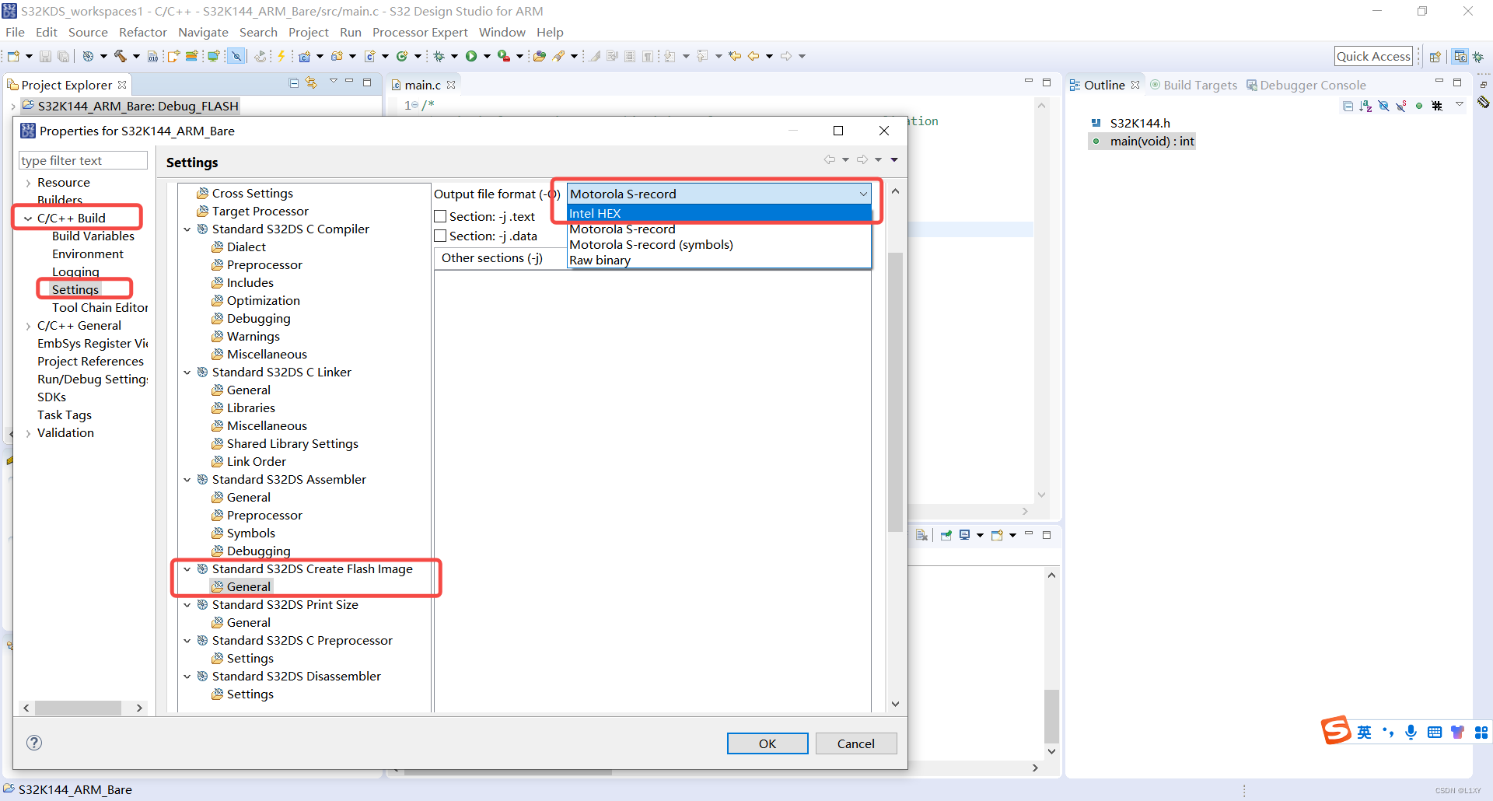Click the type filter text field
The image size is (1493, 801).
(x=82, y=160)
